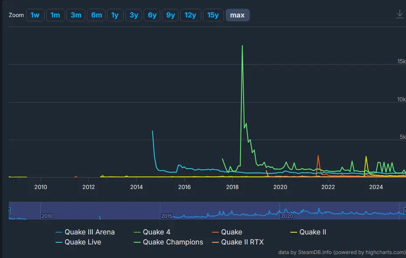Image resolution: width=406 pixels, height=258 pixels.
Task: Select the 1m zoom range
Action: (55, 14)
